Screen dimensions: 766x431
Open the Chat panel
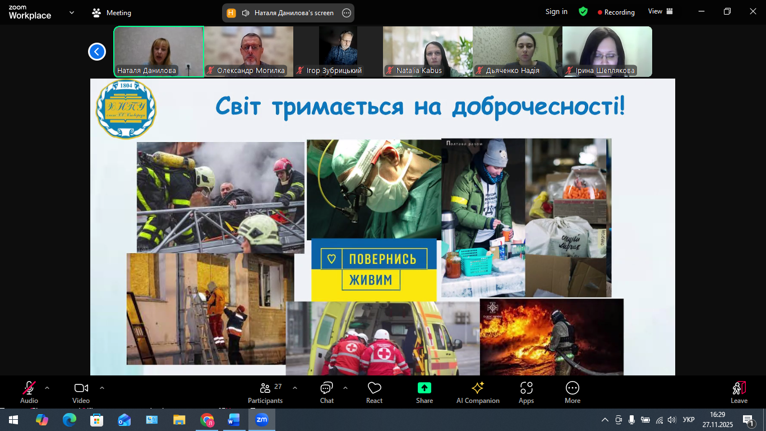[x=327, y=392]
